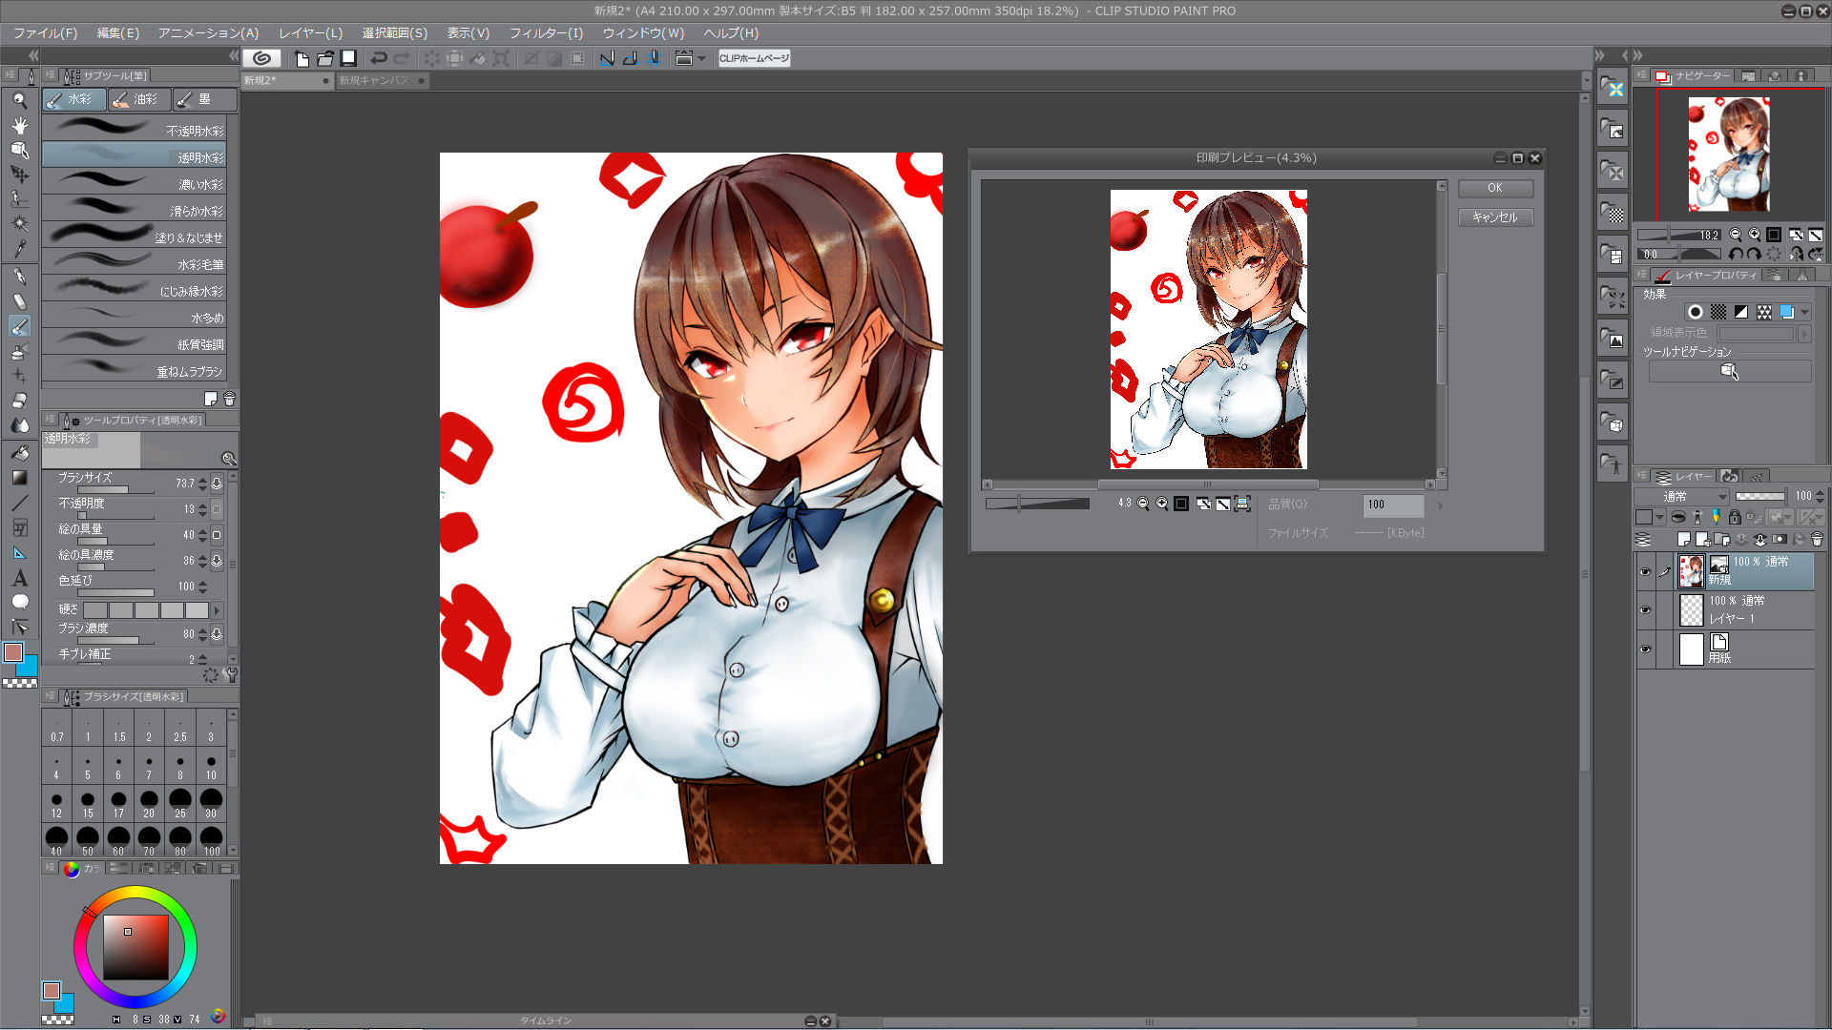Open the 通常 blending mode dropdown
This screenshot has width=1832, height=1030.
click(1681, 496)
